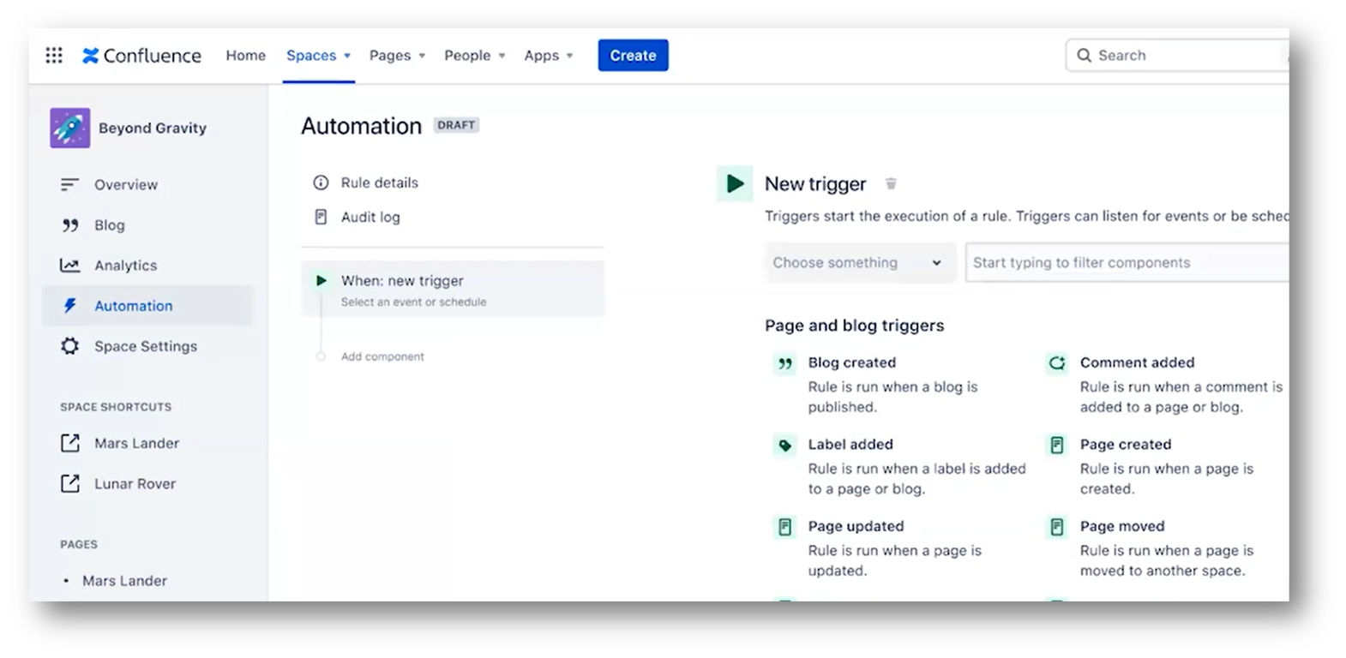Delete the new trigger with trash icon
This screenshot has width=1346, height=658.
pos(891,184)
